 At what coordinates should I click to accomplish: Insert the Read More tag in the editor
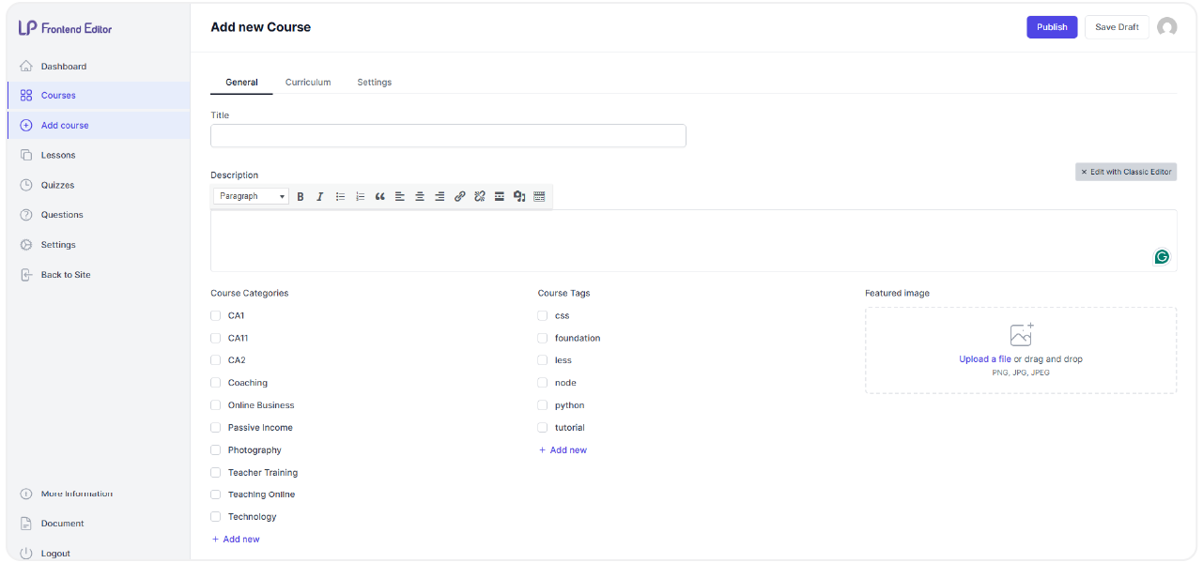point(499,196)
